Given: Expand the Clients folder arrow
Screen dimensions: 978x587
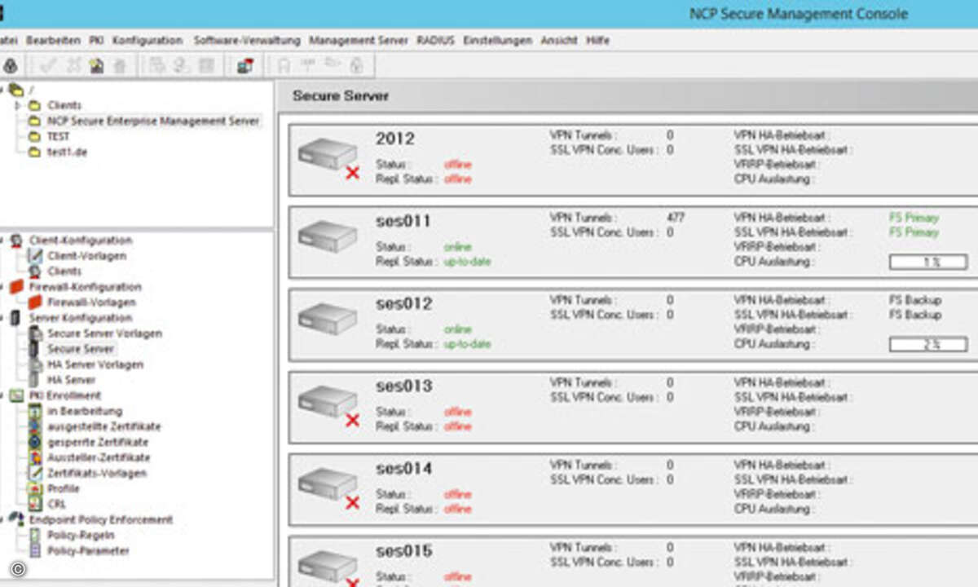Looking at the screenshot, I should click(x=18, y=105).
